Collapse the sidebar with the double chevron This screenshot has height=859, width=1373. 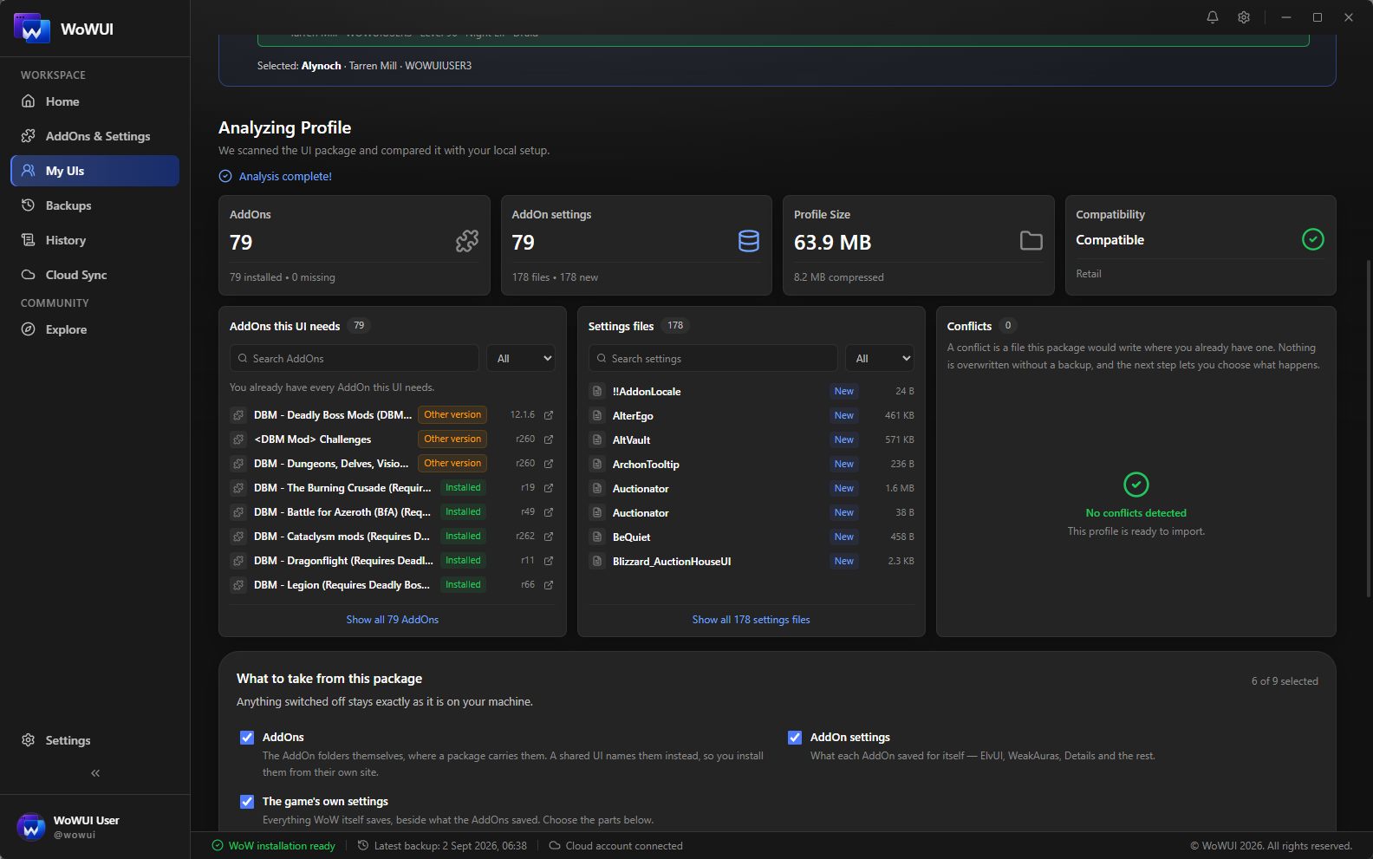point(95,773)
